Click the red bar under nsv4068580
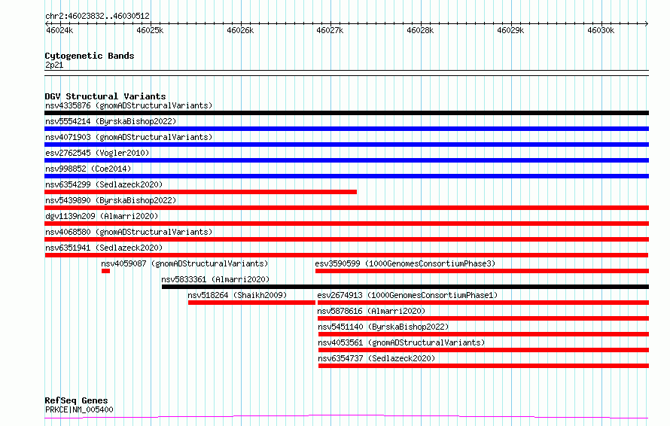670x426 pixels. pos(346,239)
